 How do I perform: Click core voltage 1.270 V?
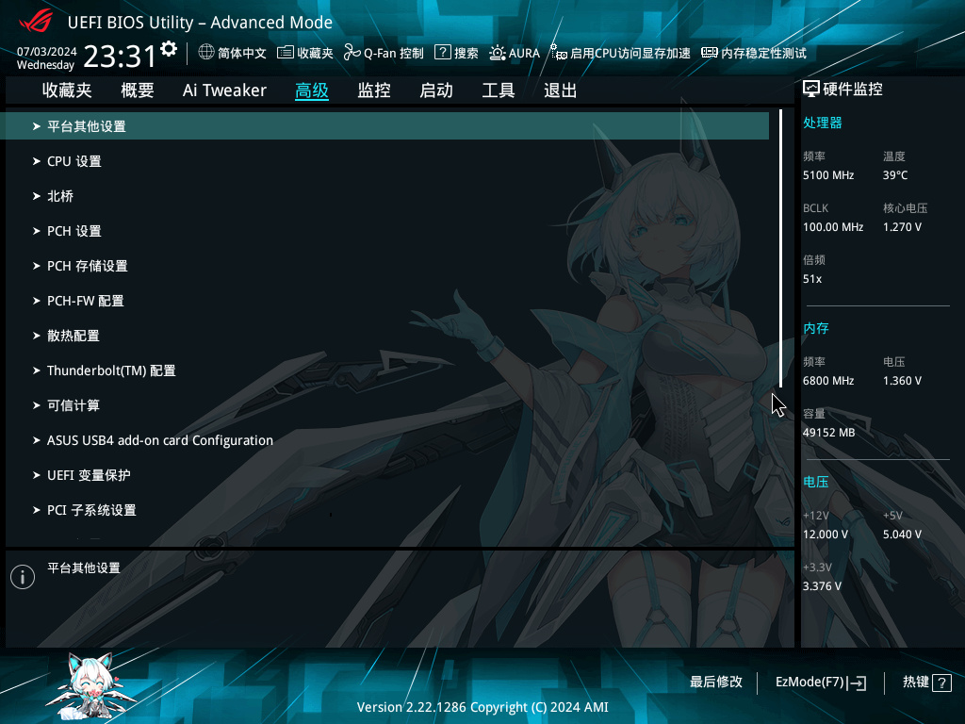(x=902, y=227)
